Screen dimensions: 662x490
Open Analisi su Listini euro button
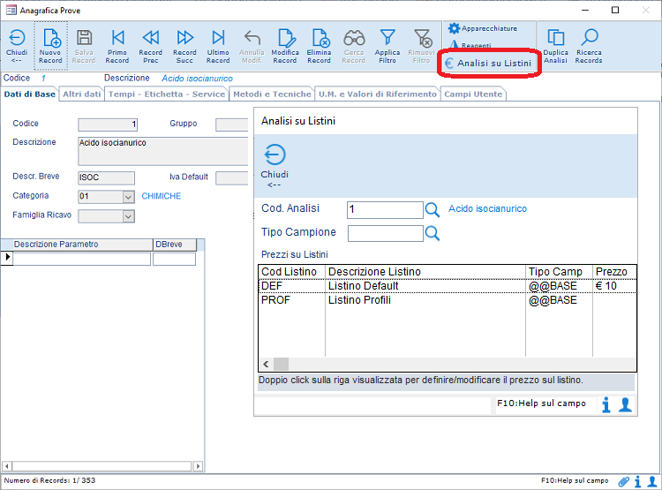pos(488,63)
